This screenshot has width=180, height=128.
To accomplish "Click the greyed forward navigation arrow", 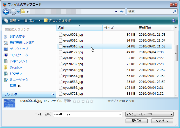I will [13, 12].
